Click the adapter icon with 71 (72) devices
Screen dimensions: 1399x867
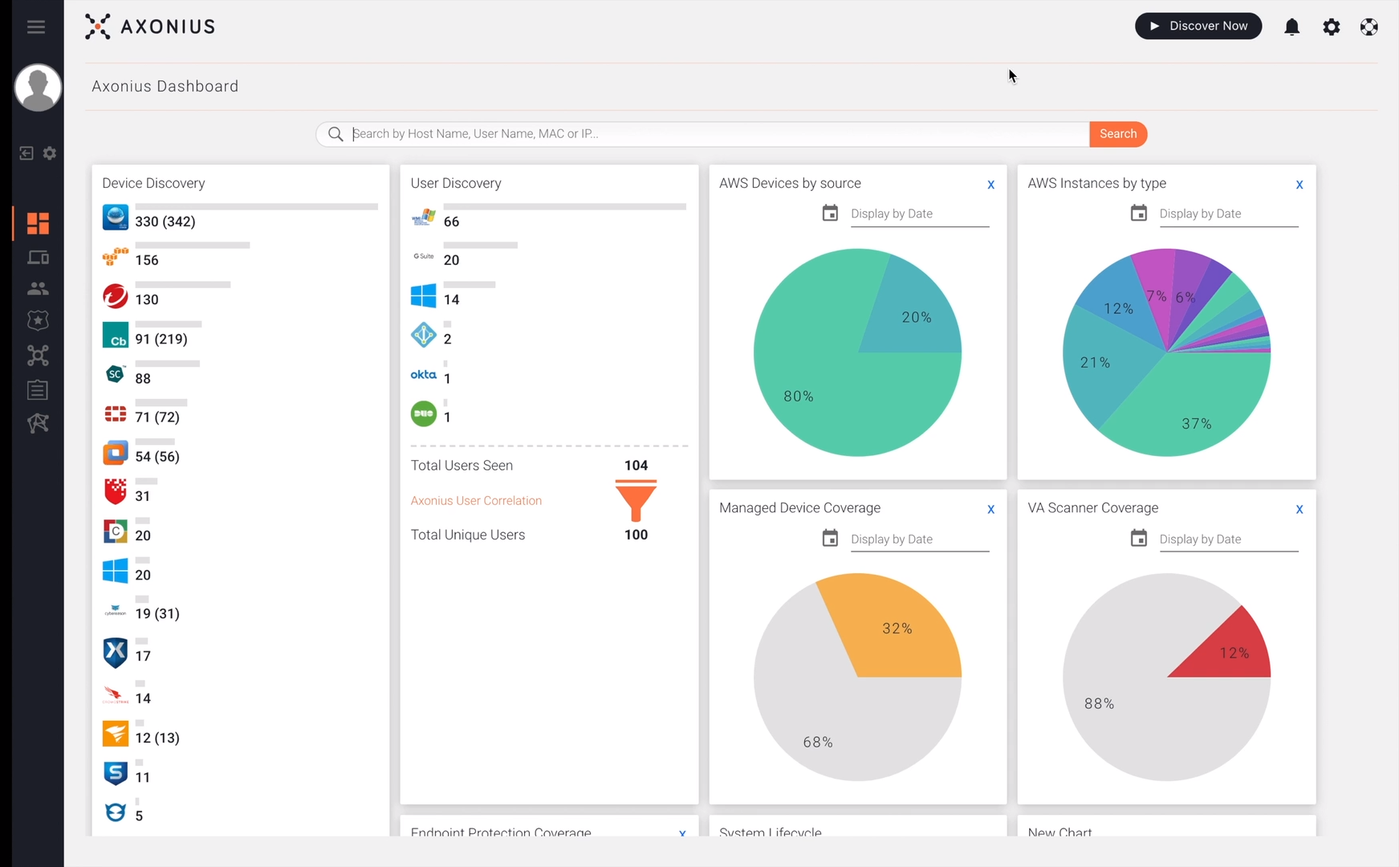[x=116, y=413]
